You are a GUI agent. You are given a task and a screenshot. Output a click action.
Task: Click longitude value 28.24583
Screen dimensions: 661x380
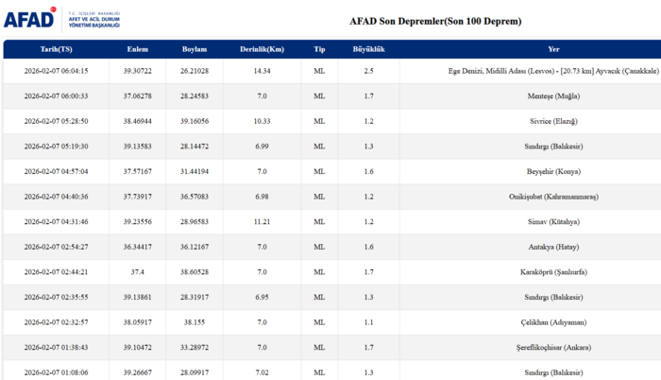(x=195, y=96)
